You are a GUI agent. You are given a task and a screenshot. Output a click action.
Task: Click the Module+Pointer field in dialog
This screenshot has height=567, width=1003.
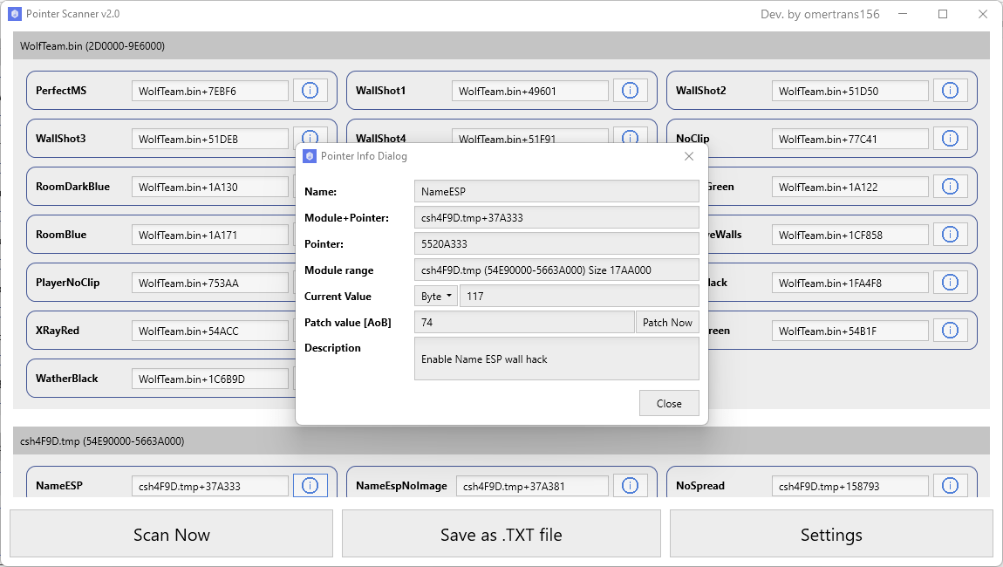556,217
